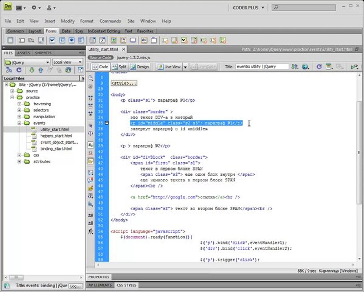Toggle Design view button
364x292 pixels.
point(140,67)
